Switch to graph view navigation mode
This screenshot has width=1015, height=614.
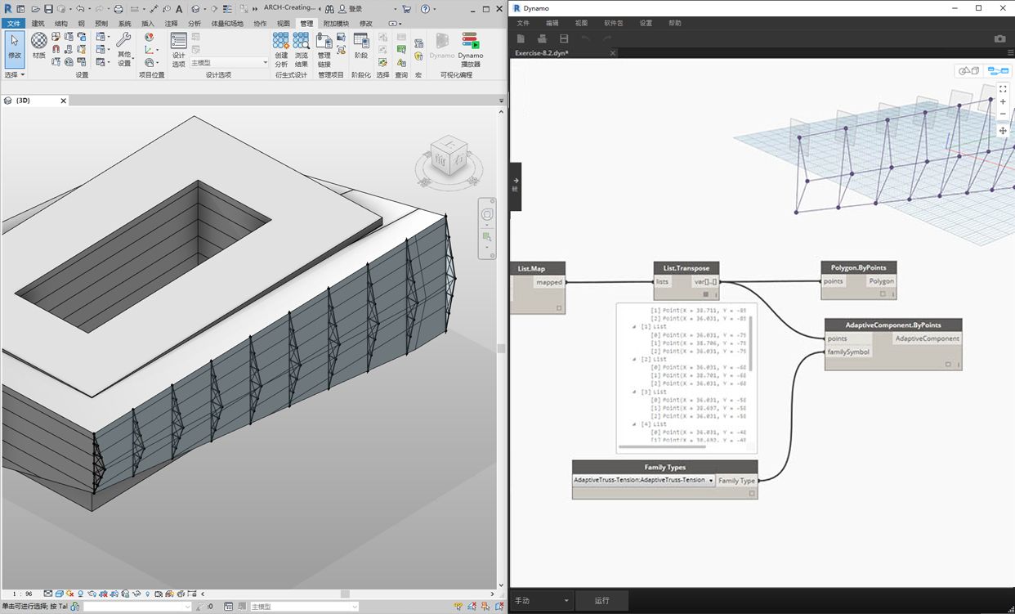[997, 71]
